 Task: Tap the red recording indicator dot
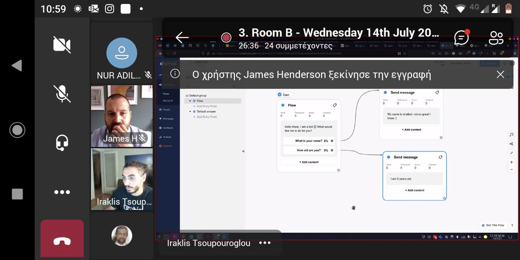click(x=226, y=38)
